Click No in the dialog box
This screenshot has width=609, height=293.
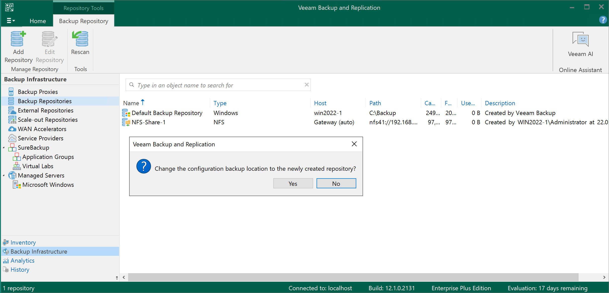pyautogui.click(x=336, y=183)
